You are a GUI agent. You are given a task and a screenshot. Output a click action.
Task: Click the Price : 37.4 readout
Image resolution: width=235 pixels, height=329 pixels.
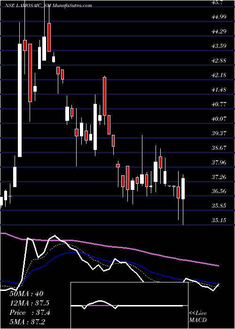tap(30, 313)
